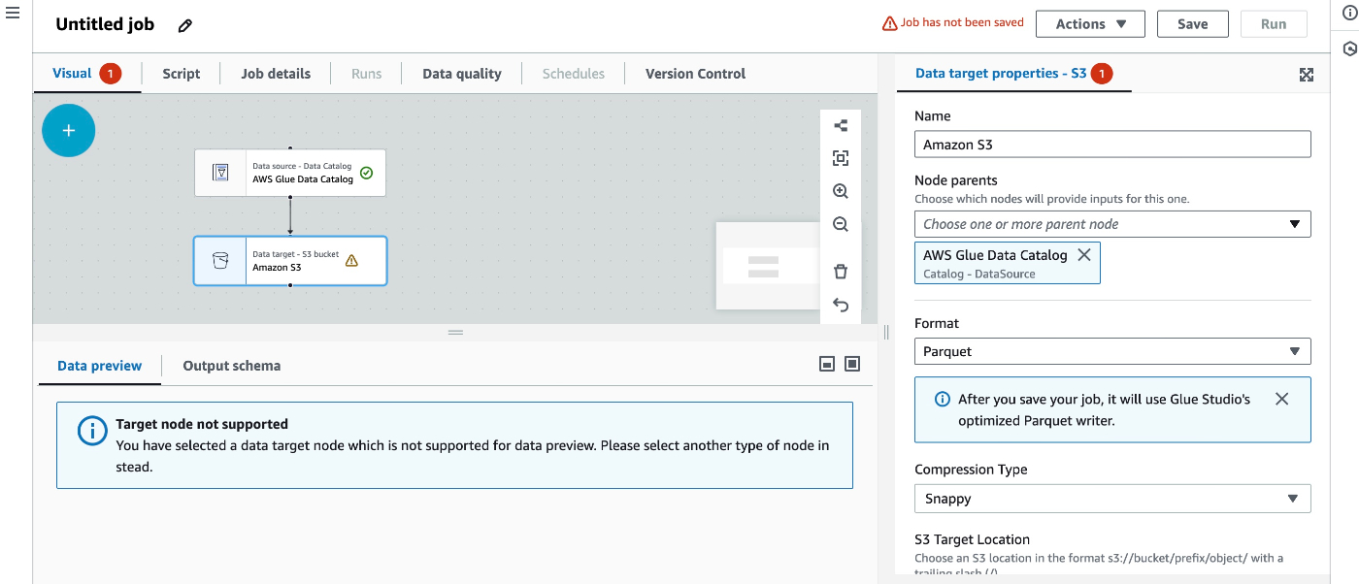The height and width of the screenshot is (584, 1359).
Task: Open the Node parents dropdown
Action: point(1112,224)
